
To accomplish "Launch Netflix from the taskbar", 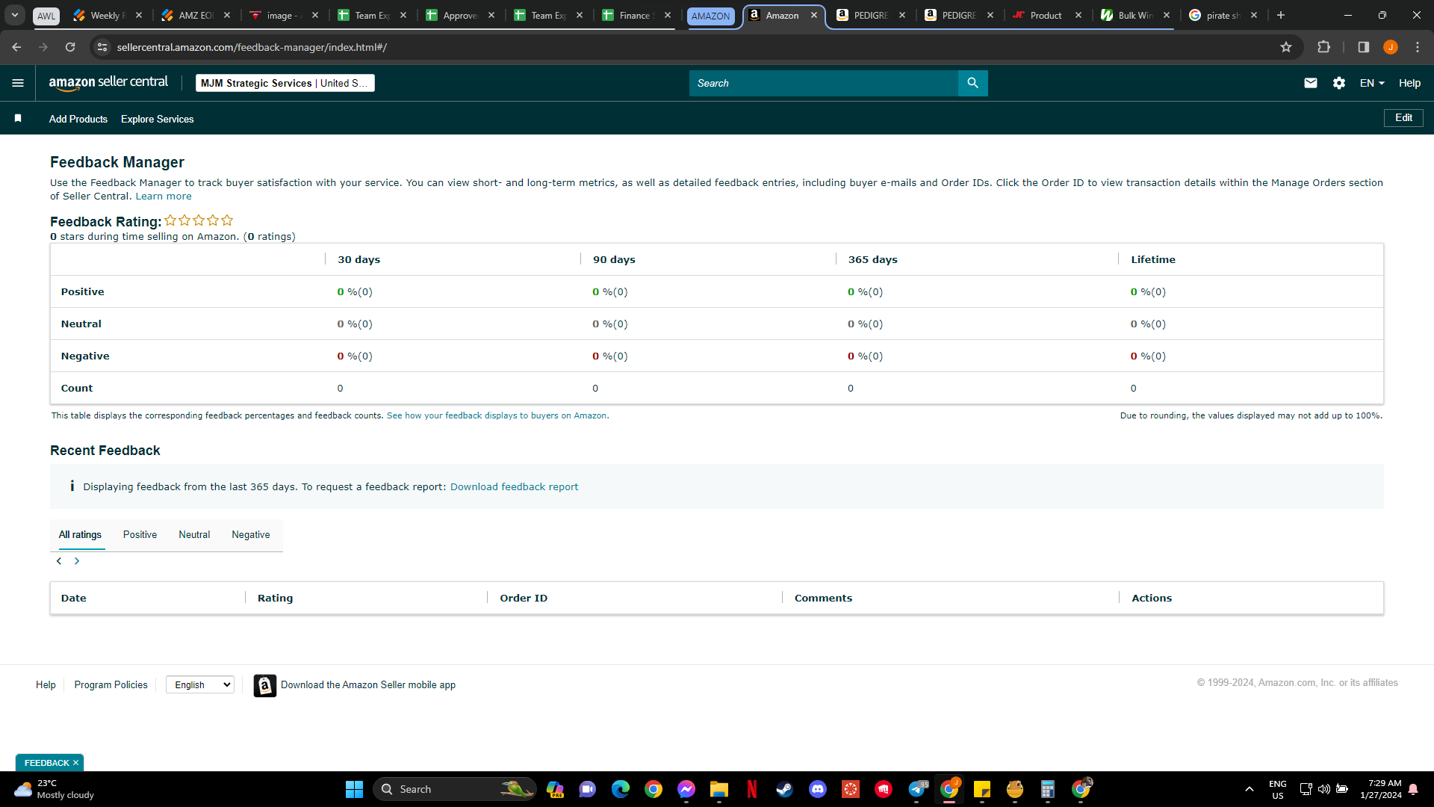I will pyautogui.click(x=752, y=789).
